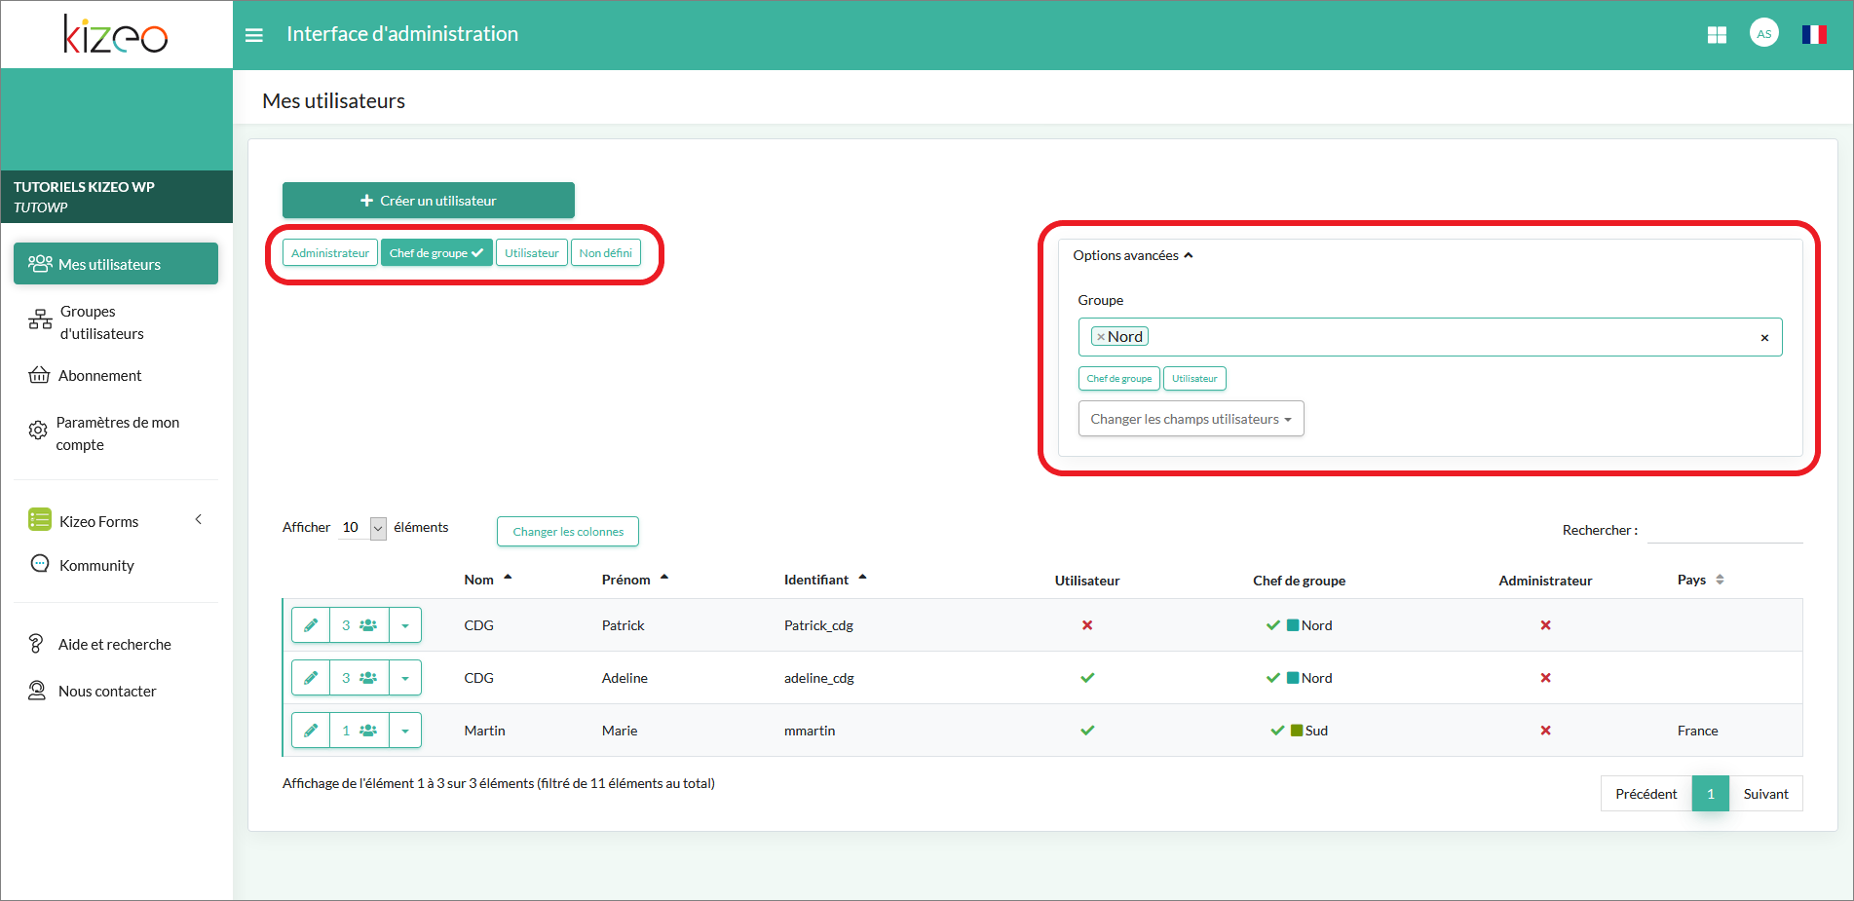View groups of Adeline via 3 users icon
The image size is (1854, 901).
[x=359, y=678]
